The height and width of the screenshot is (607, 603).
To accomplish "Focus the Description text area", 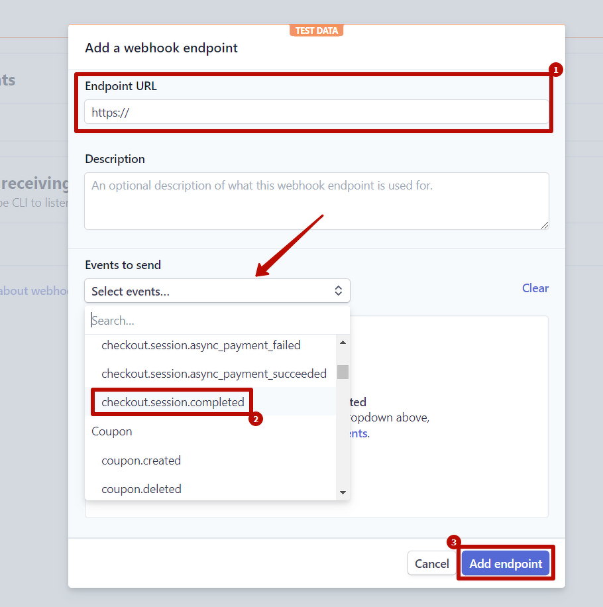I will point(316,201).
